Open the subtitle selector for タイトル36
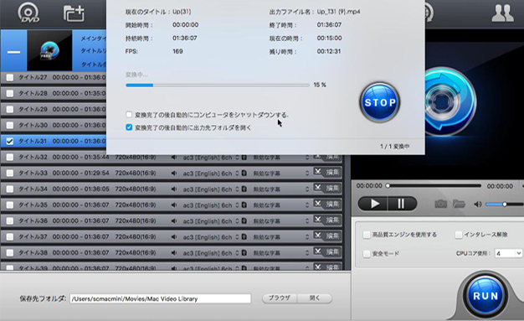 (x=306, y=221)
